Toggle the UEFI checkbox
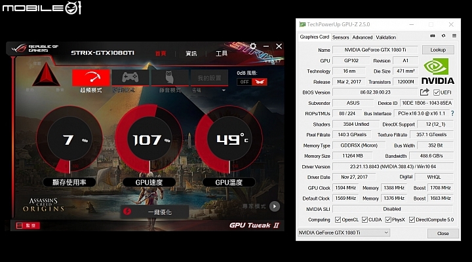Screen dimensions: 472x262 (436, 92)
